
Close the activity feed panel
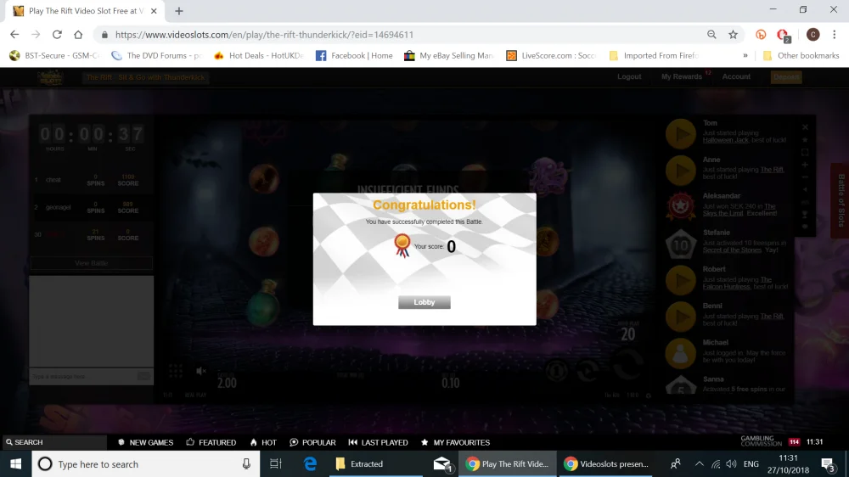(x=805, y=127)
